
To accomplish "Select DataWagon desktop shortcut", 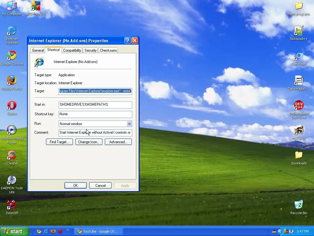I will point(298,83).
